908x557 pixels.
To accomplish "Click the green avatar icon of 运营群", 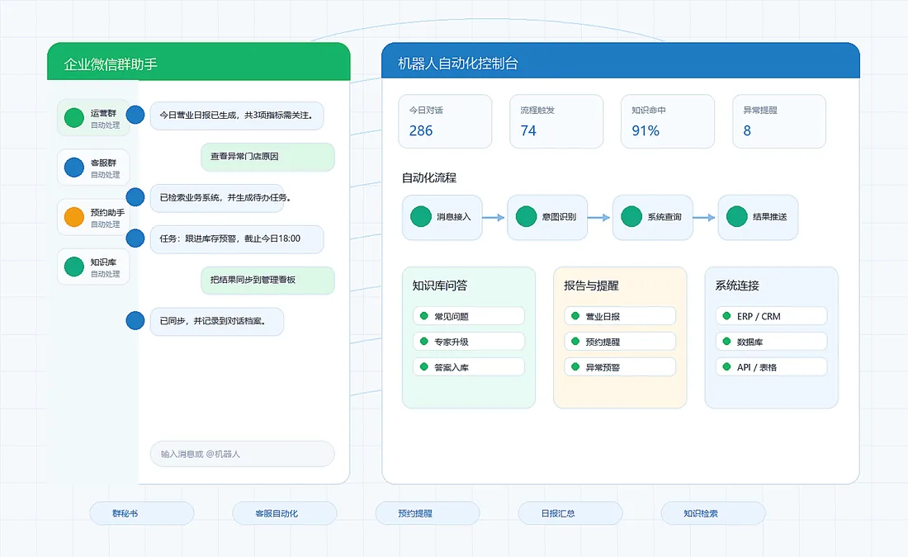I will (x=74, y=117).
